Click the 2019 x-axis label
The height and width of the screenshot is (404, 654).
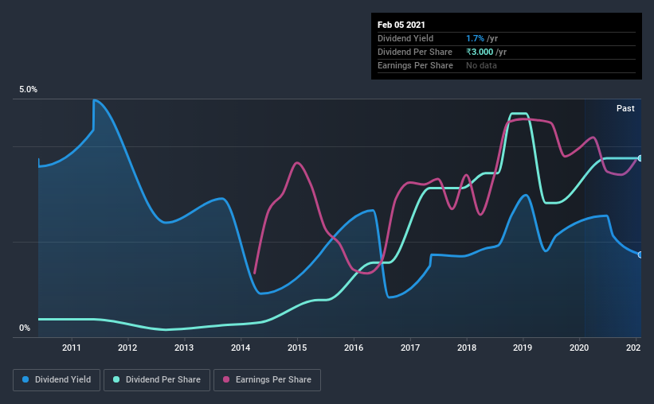523,348
